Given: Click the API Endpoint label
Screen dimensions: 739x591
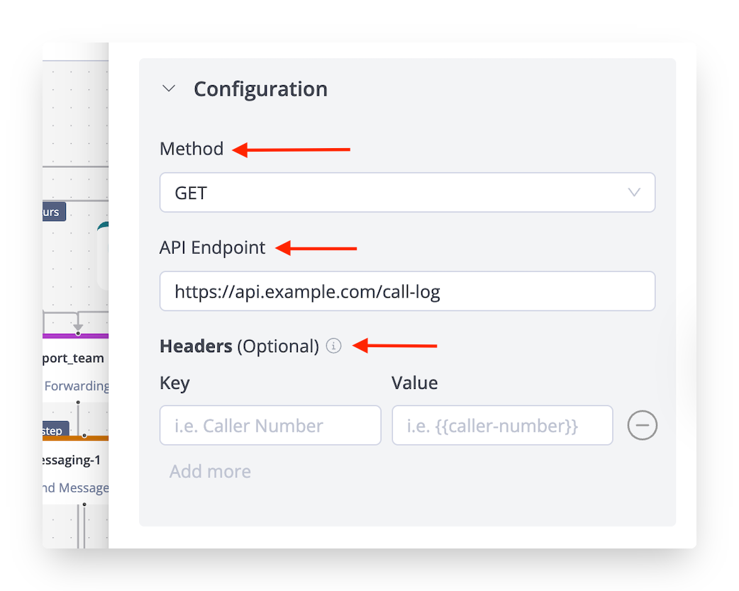Looking at the screenshot, I should click(213, 247).
